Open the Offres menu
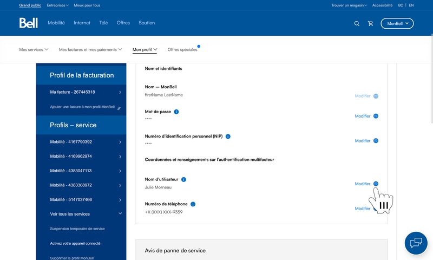 123,23
